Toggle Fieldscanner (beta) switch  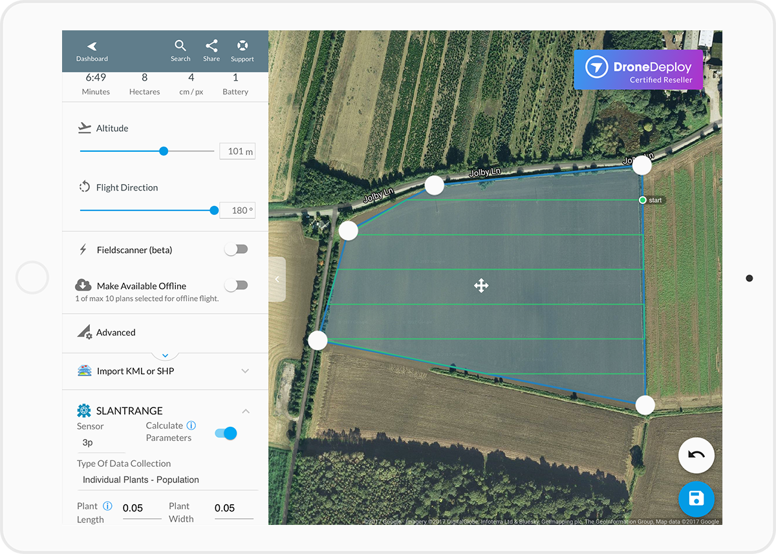[x=236, y=250]
